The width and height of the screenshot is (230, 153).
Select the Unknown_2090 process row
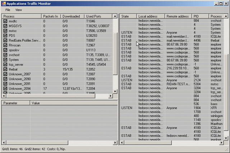pyautogui.click(x=57, y=79)
